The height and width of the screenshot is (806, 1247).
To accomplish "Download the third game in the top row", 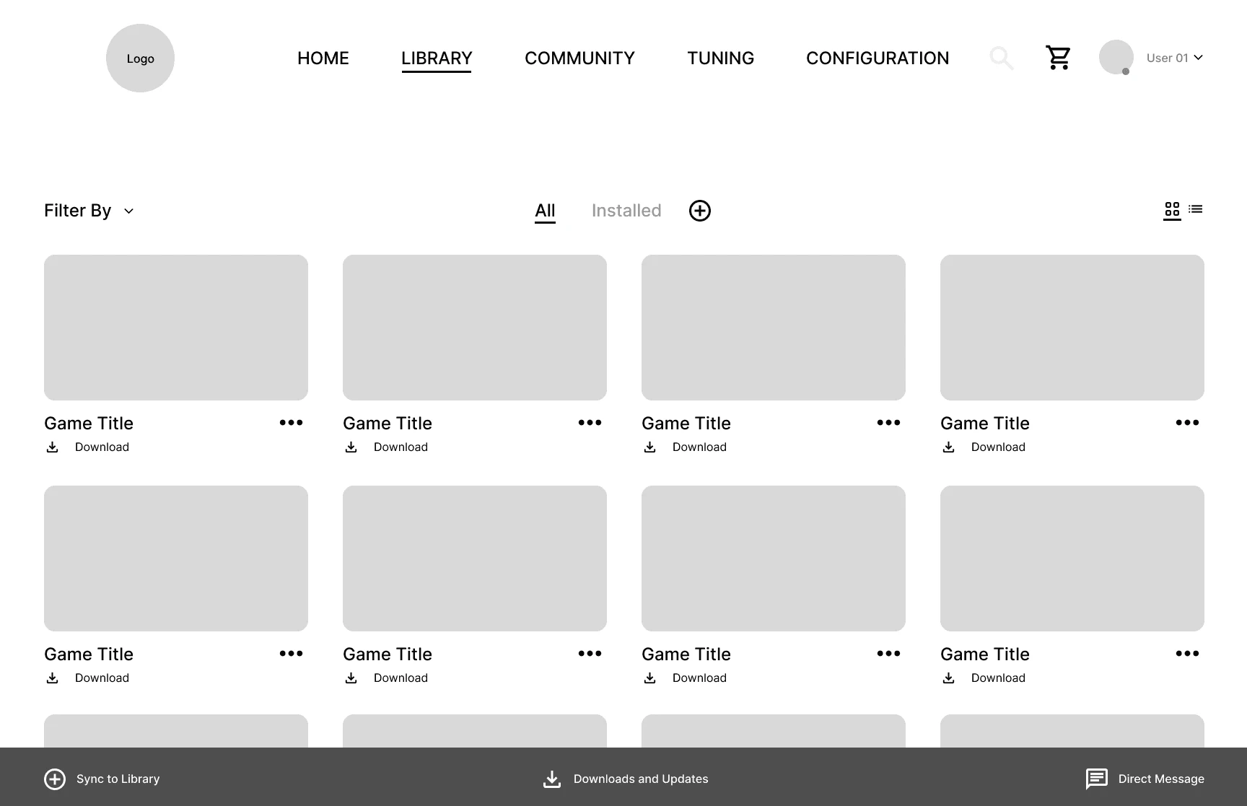I will coord(685,447).
